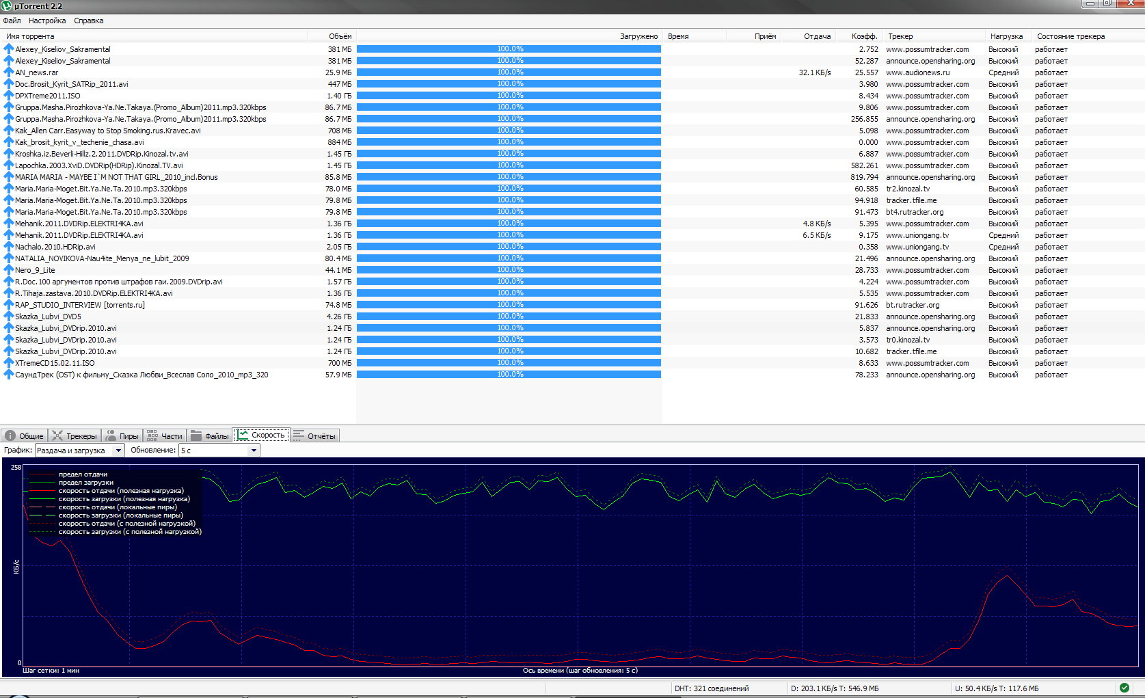This screenshot has height=698, width=1145.
Task: Click progress bar of Skazka_Lubvi_DVD5
Action: click(509, 317)
